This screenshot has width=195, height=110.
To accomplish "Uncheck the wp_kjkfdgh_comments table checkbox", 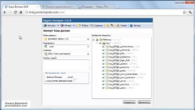I will pos(103,50).
